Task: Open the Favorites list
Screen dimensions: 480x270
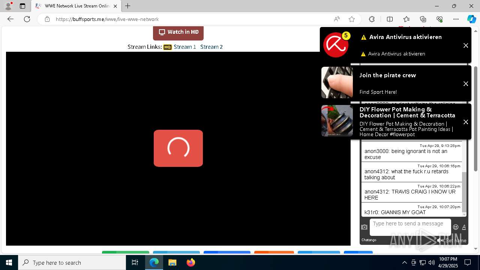Action: click(406, 19)
